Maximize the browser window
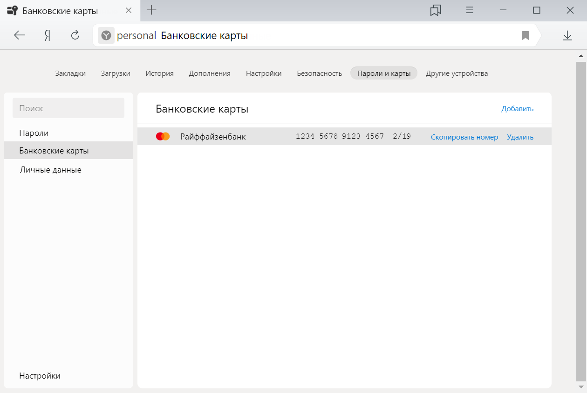 [537, 10]
